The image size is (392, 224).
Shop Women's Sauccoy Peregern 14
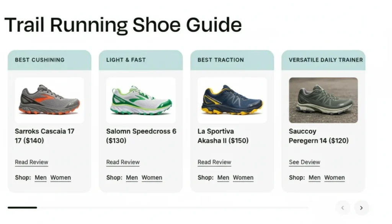pyautogui.click(x=335, y=177)
